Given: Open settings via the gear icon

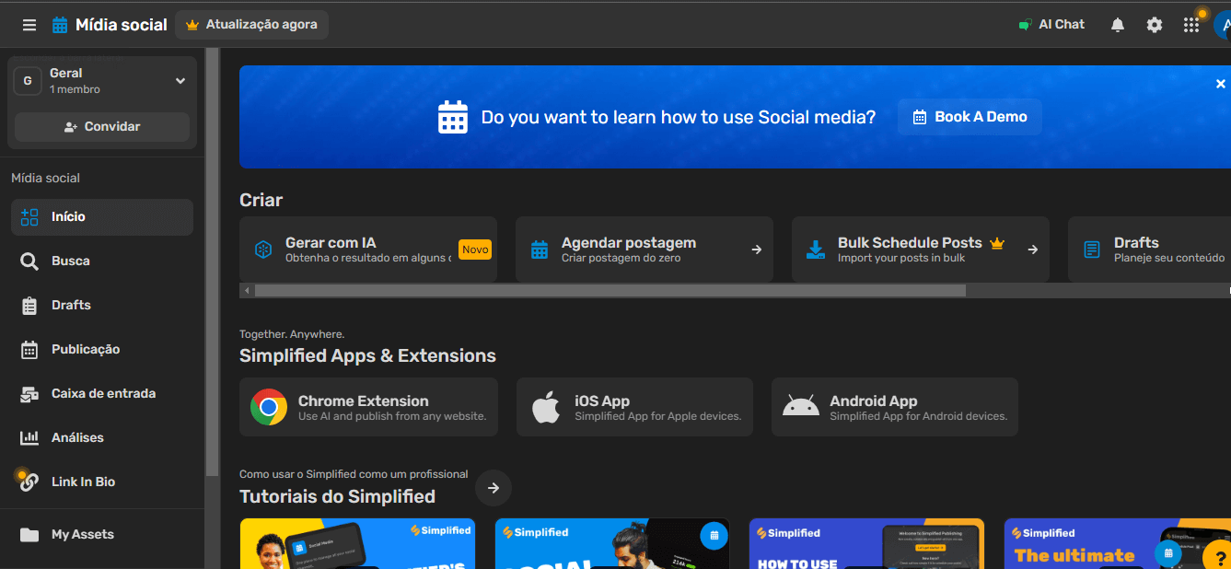Looking at the screenshot, I should coord(1155,25).
